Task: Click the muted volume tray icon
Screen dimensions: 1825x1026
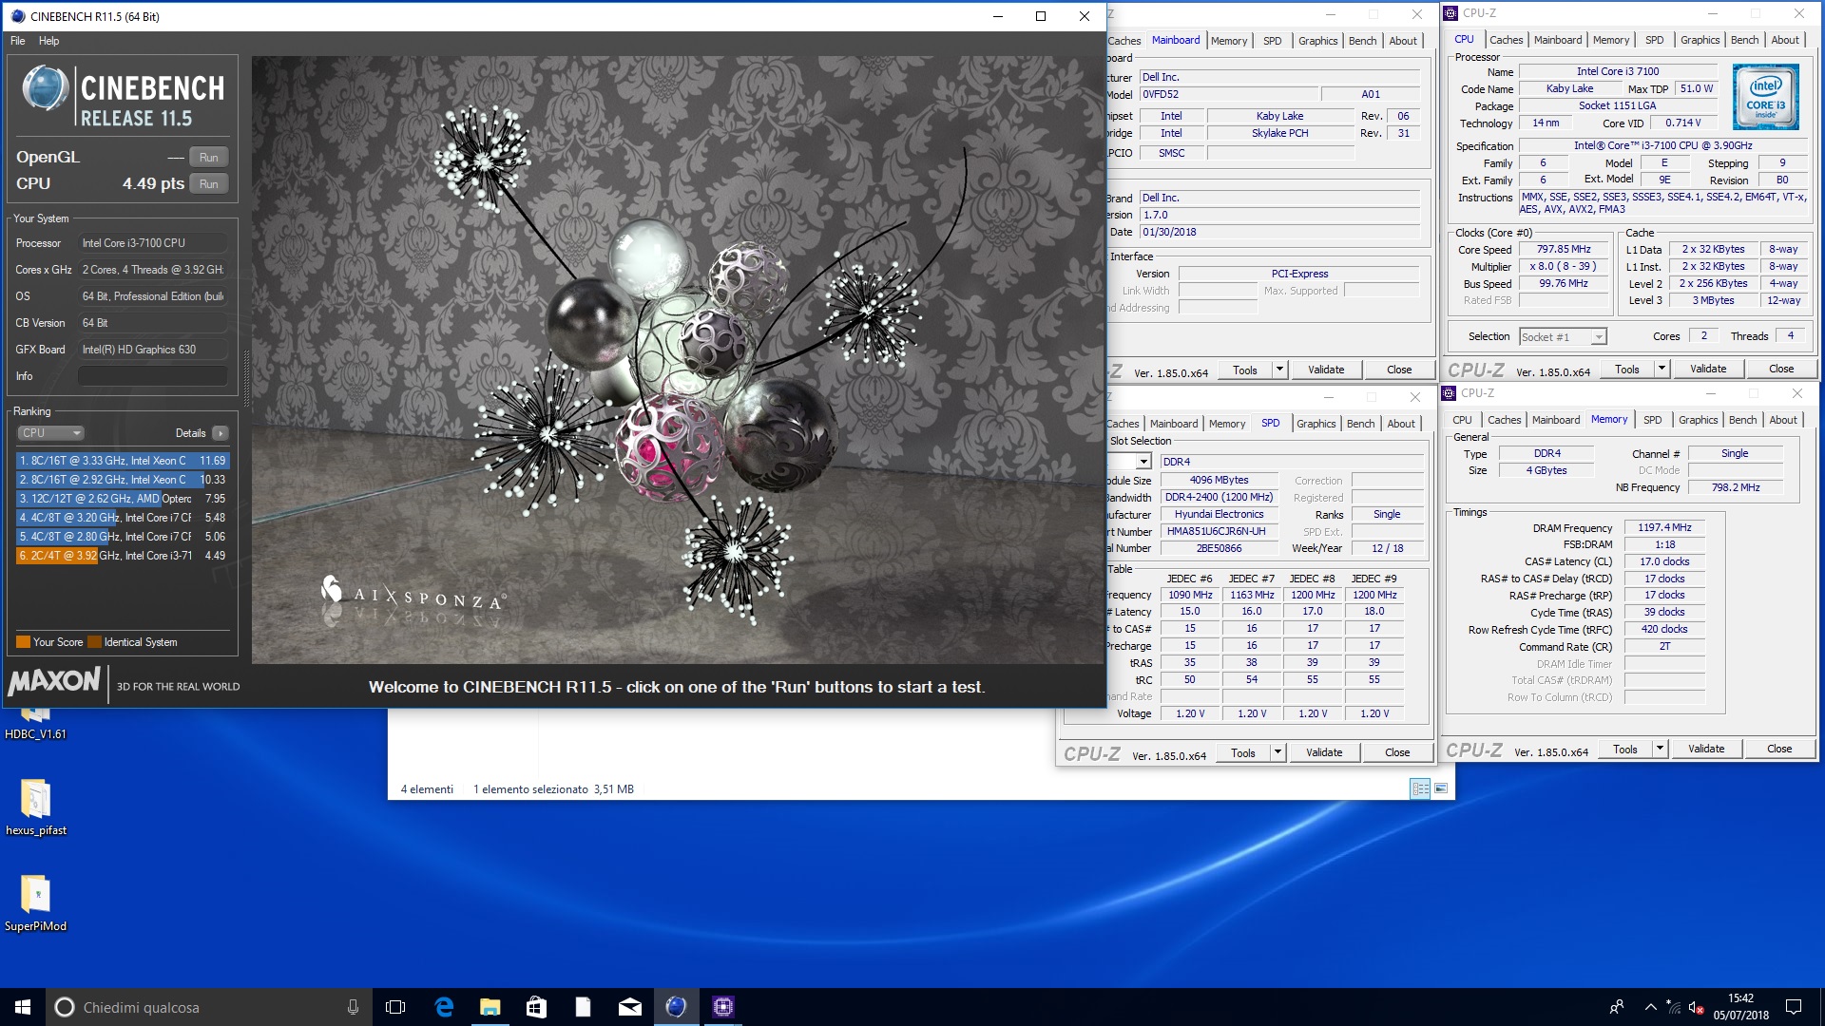Action: pyautogui.click(x=1696, y=1007)
